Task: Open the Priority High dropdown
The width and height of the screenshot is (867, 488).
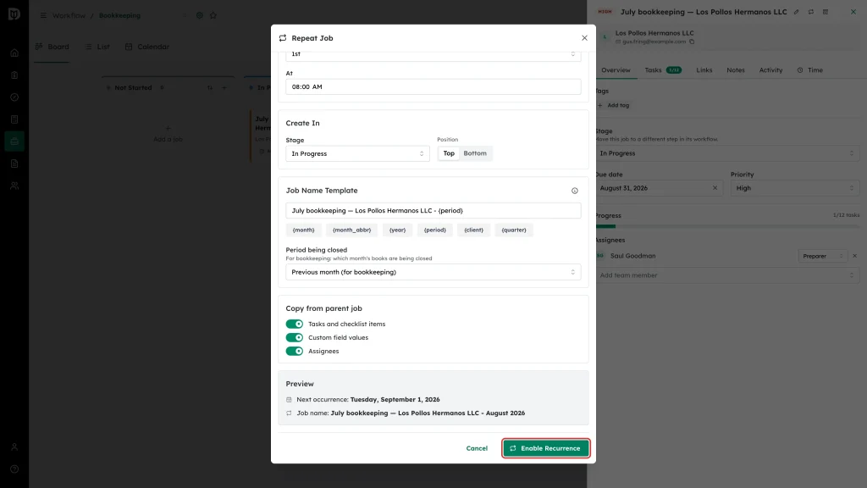Action: 794,188
